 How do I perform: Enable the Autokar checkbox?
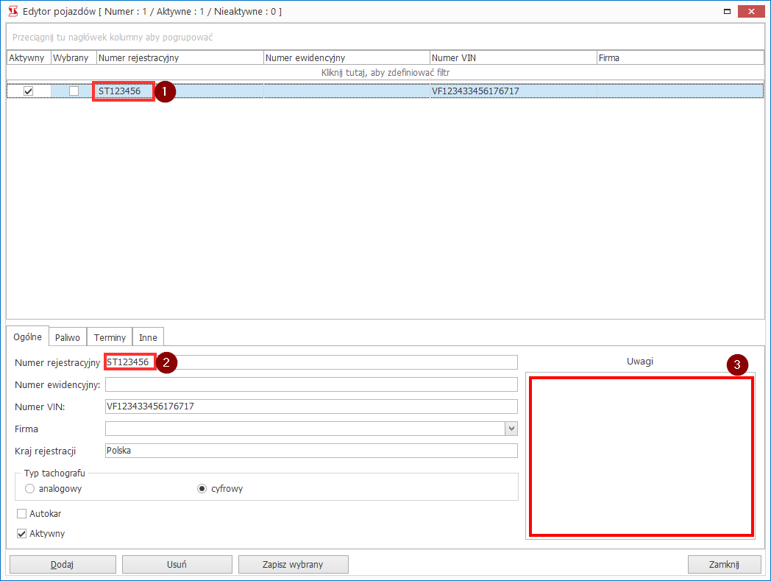(x=22, y=513)
